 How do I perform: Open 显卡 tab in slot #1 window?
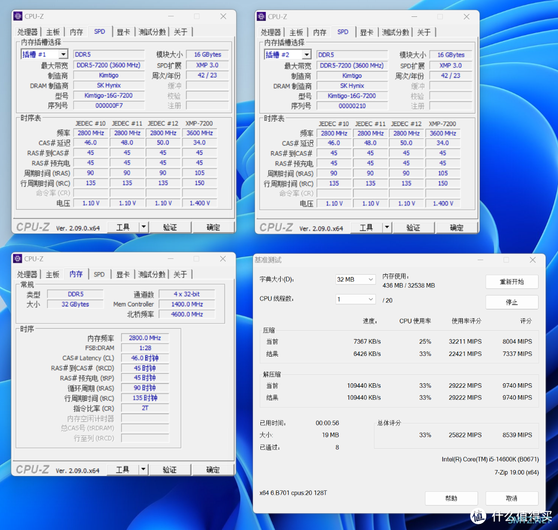coord(123,32)
